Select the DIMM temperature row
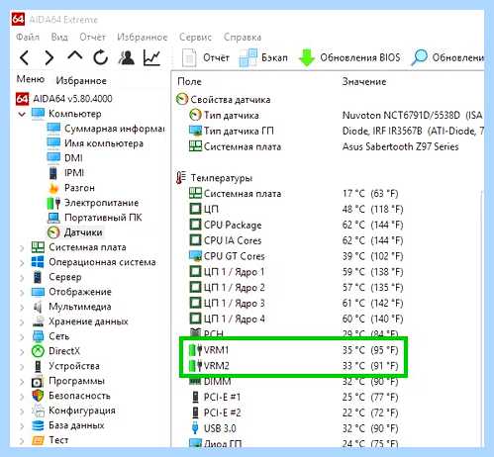This screenshot has width=494, height=457. point(294,382)
